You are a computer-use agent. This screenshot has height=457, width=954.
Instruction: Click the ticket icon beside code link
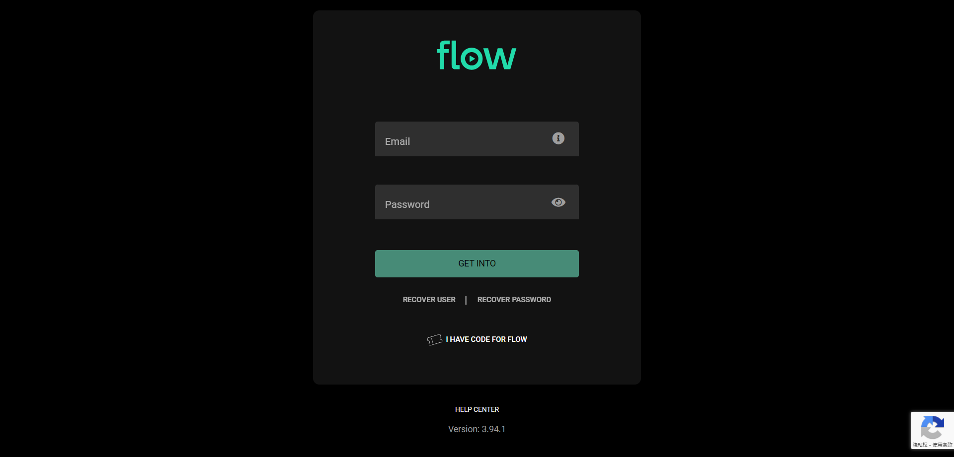coord(434,340)
